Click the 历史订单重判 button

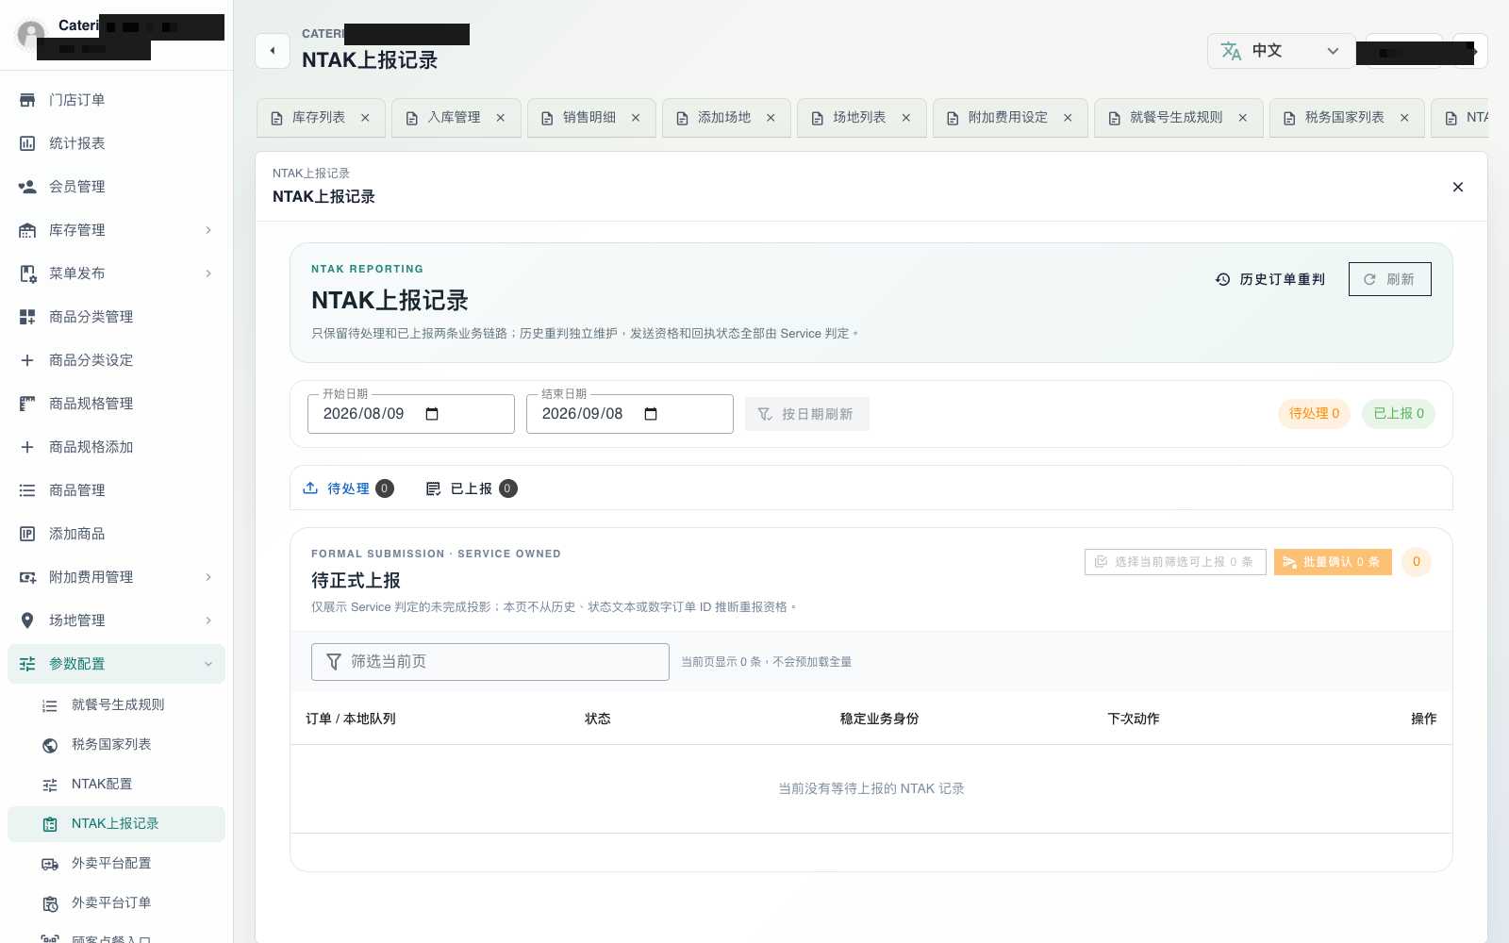(1270, 279)
